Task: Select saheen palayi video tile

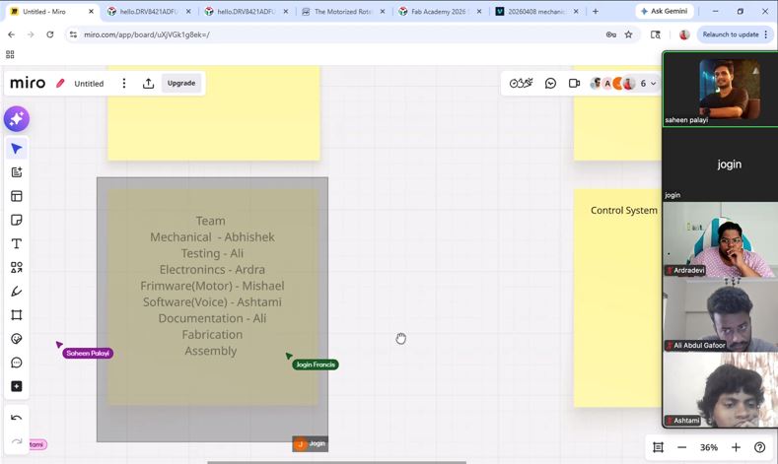Action: click(721, 89)
